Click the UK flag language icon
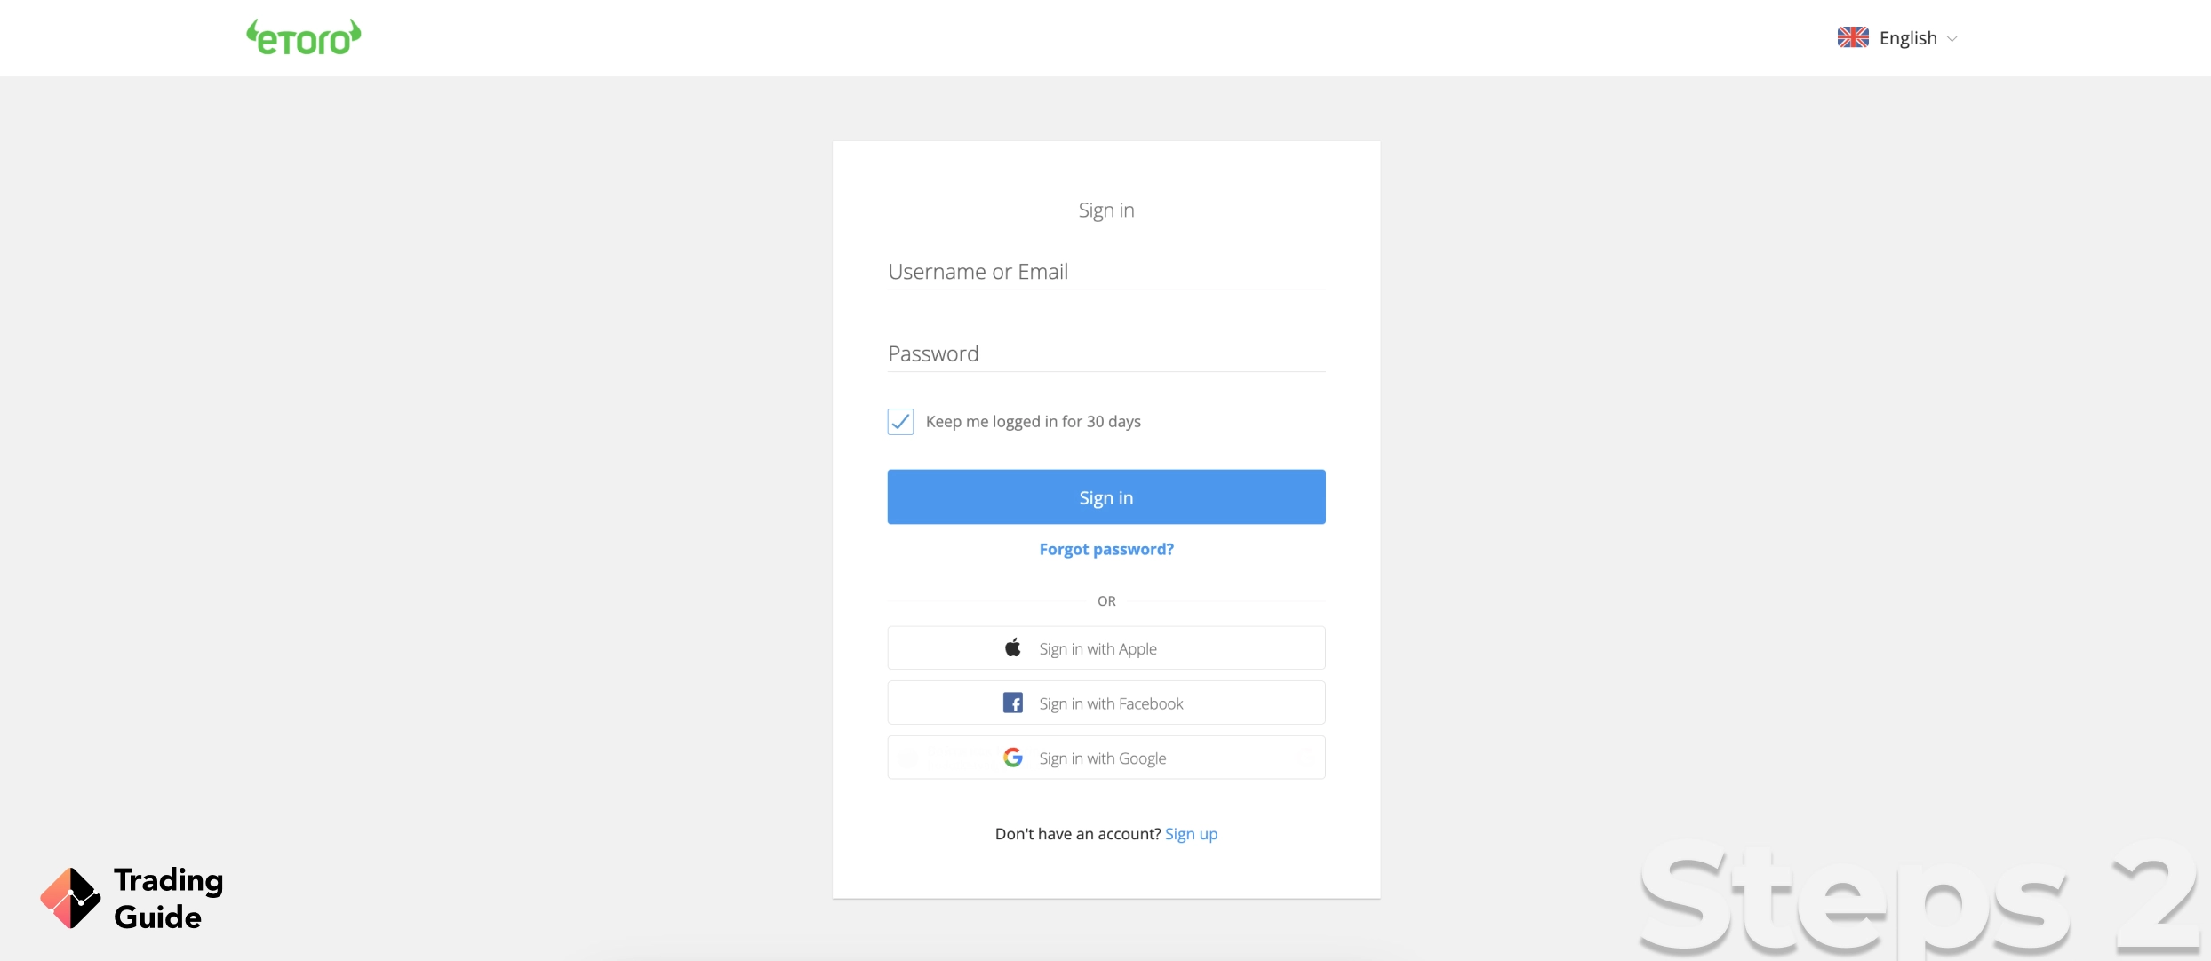The image size is (2211, 961). tap(1851, 36)
